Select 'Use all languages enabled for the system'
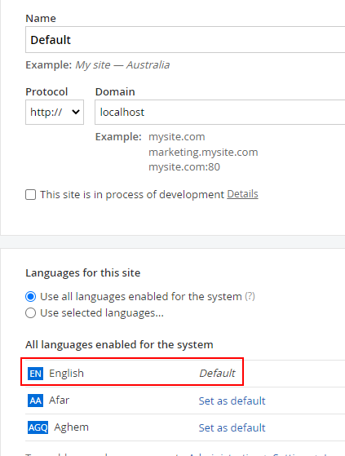 pyautogui.click(x=30, y=297)
